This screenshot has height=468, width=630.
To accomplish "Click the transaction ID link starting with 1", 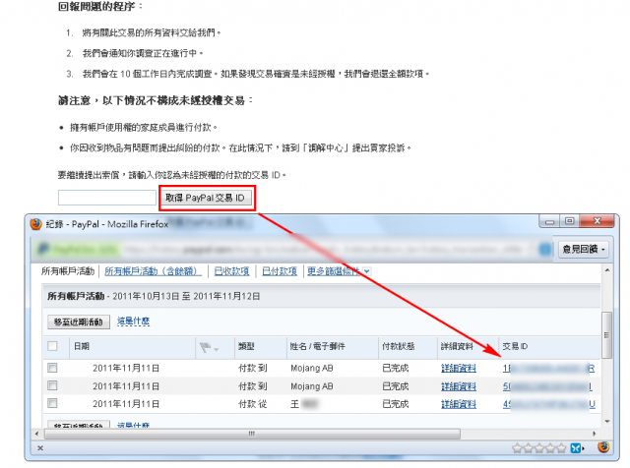I will click(x=548, y=369).
